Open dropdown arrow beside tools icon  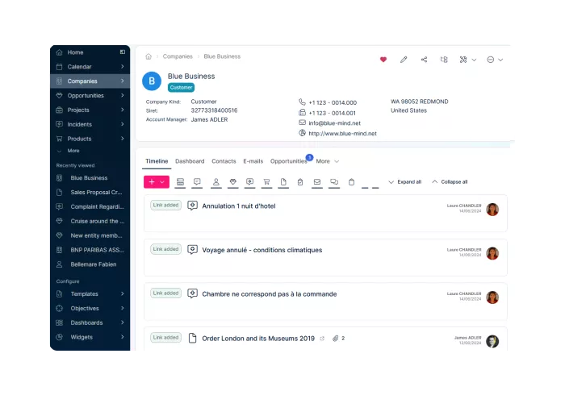pyautogui.click(x=475, y=60)
